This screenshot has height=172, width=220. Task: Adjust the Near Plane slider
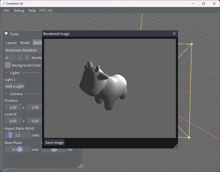click(18, 149)
